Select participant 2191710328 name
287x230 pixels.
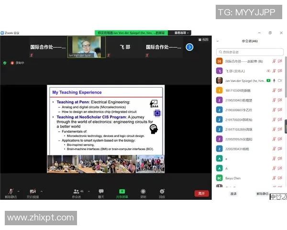click(239, 129)
